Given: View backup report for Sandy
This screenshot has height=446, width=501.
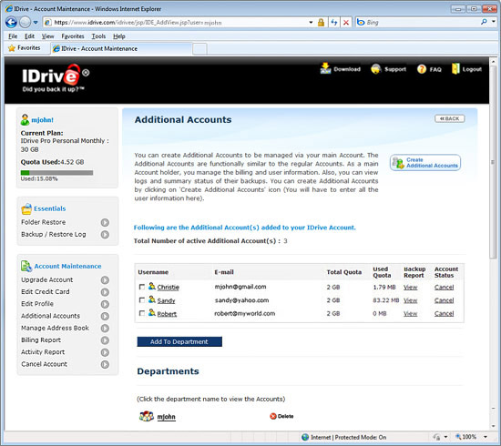Looking at the screenshot, I should coord(410,300).
